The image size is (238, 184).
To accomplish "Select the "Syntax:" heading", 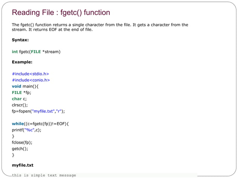I will tap(20, 40).
